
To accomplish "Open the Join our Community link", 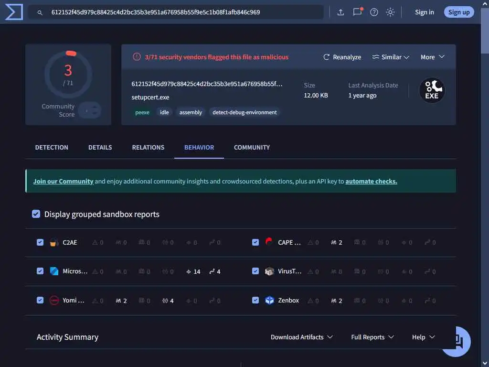I will (x=64, y=181).
